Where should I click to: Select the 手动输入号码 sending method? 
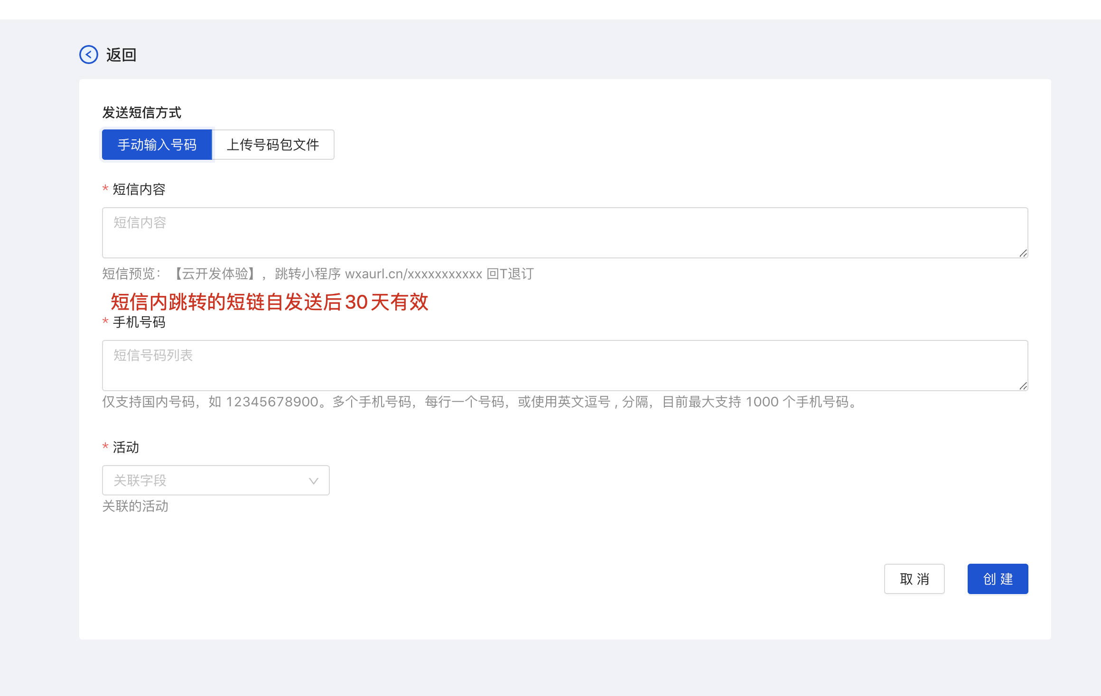tap(157, 145)
